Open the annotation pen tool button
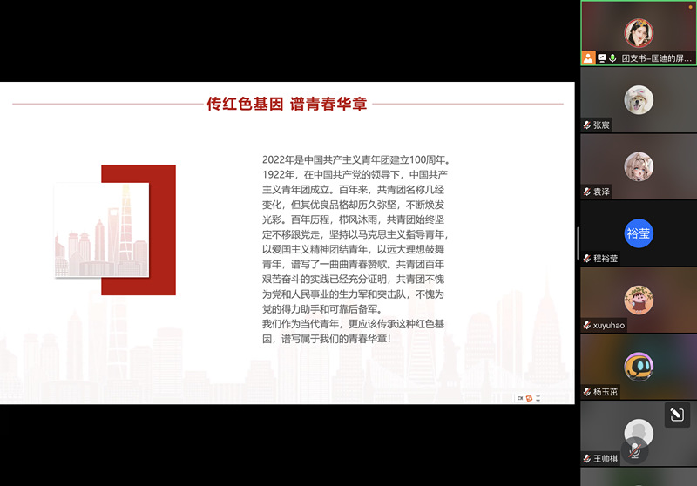 [x=677, y=415]
